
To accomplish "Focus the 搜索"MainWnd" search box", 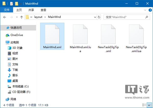I will point(127,17).
